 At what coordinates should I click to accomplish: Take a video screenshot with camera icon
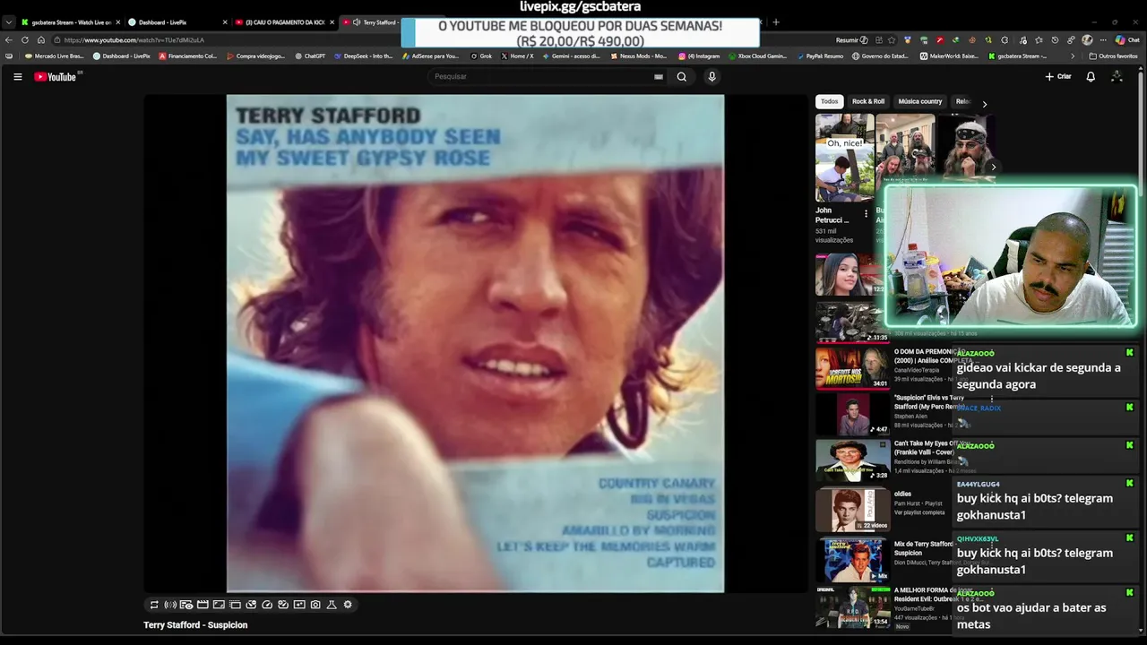tap(315, 605)
